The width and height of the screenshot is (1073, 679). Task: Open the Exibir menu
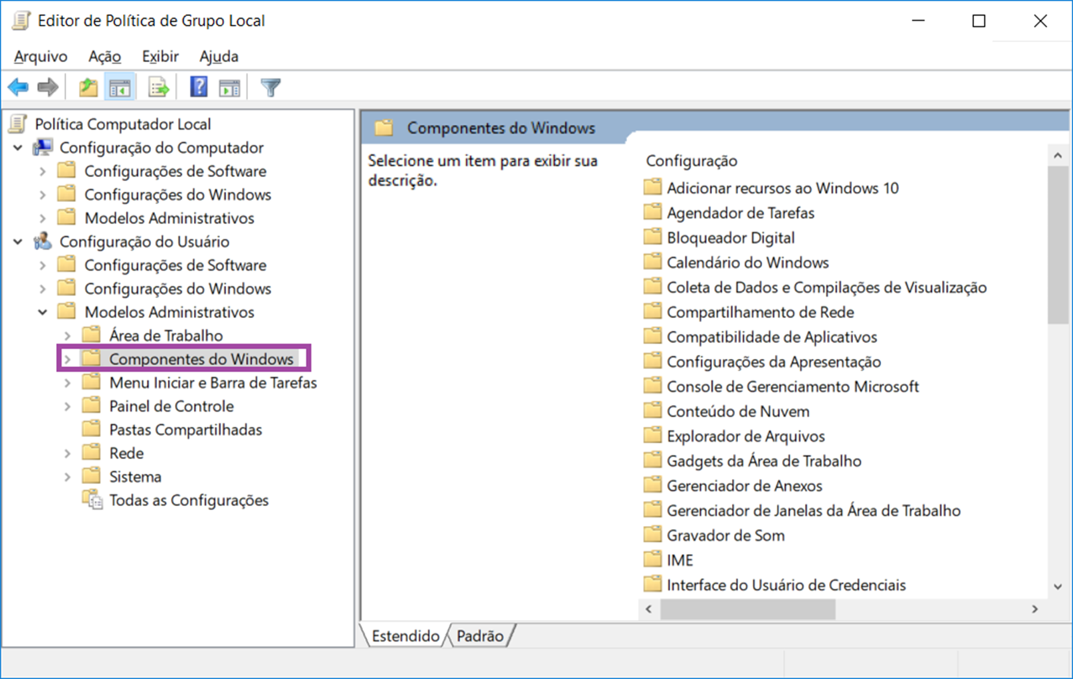(160, 56)
